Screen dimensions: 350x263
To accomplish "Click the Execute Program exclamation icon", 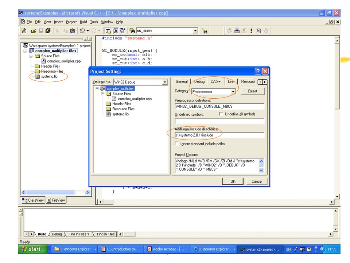I will (251, 31).
